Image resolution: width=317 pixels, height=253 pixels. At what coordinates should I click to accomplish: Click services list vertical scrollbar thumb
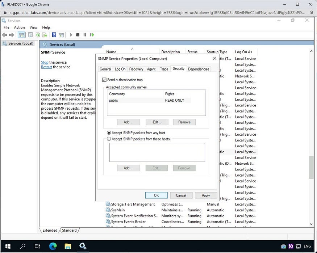pos(311,167)
